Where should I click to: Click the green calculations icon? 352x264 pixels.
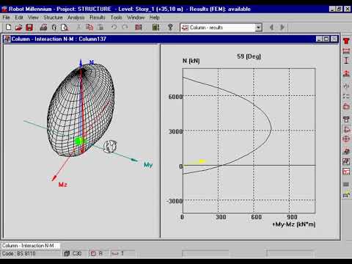(x=155, y=27)
